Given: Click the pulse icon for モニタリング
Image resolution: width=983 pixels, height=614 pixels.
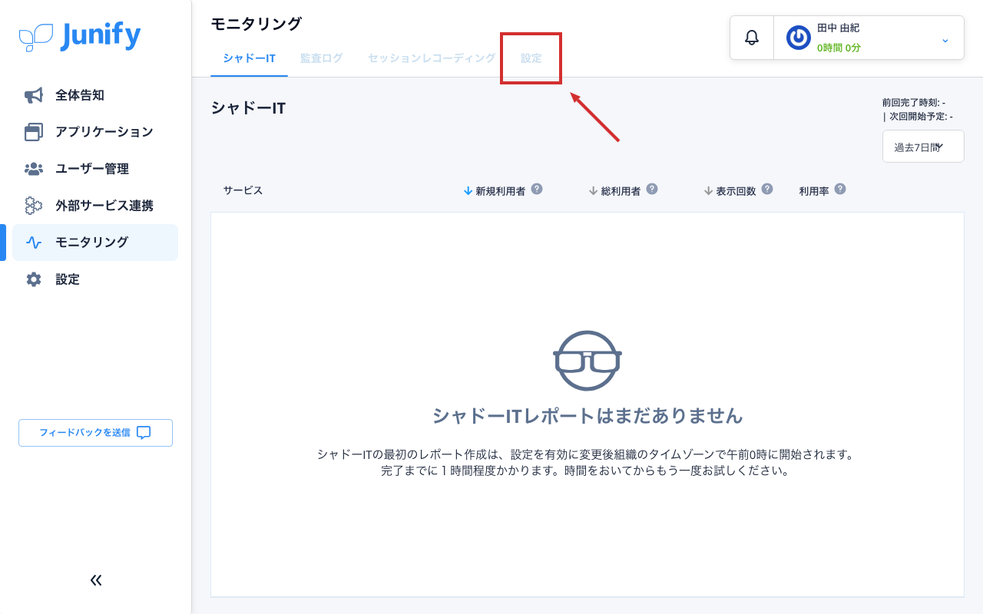Looking at the screenshot, I should (x=34, y=243).
